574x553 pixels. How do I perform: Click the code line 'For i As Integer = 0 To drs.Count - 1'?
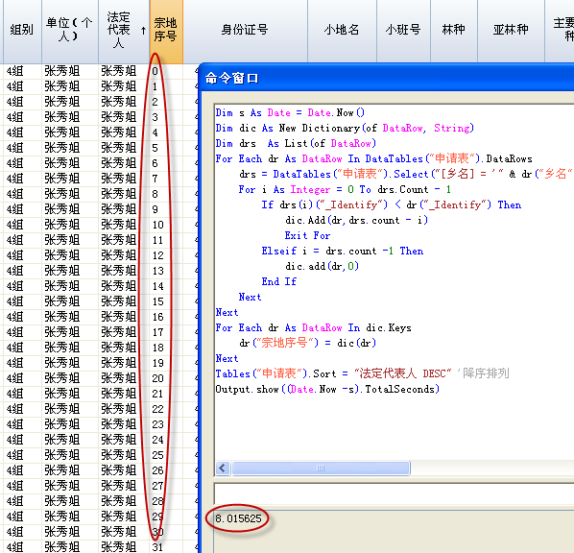[345, 190]
